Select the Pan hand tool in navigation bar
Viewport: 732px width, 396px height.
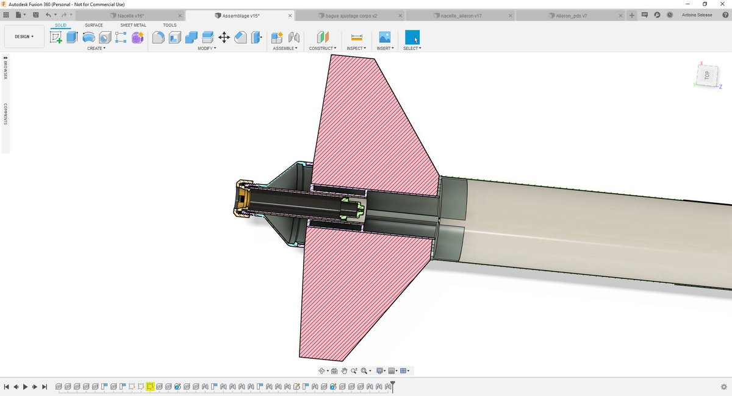click(x=344, y=370)
